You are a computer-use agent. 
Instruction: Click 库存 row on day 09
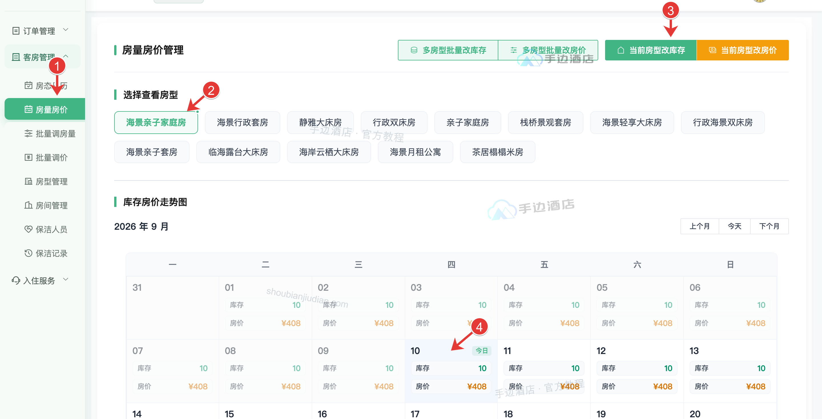pyautogui.click(x=358, y=368)
